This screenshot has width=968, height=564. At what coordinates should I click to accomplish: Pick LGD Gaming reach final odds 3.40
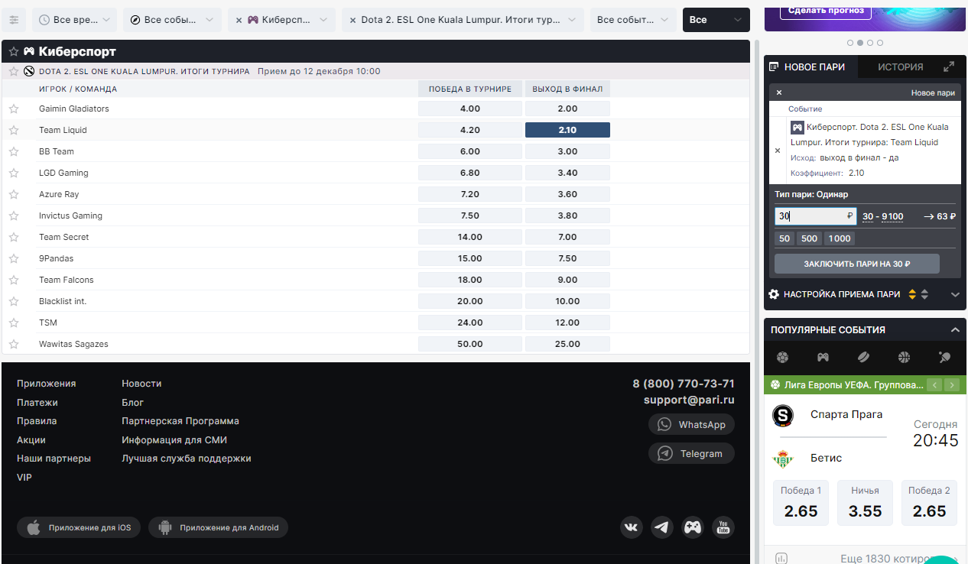tap(567, 173)
